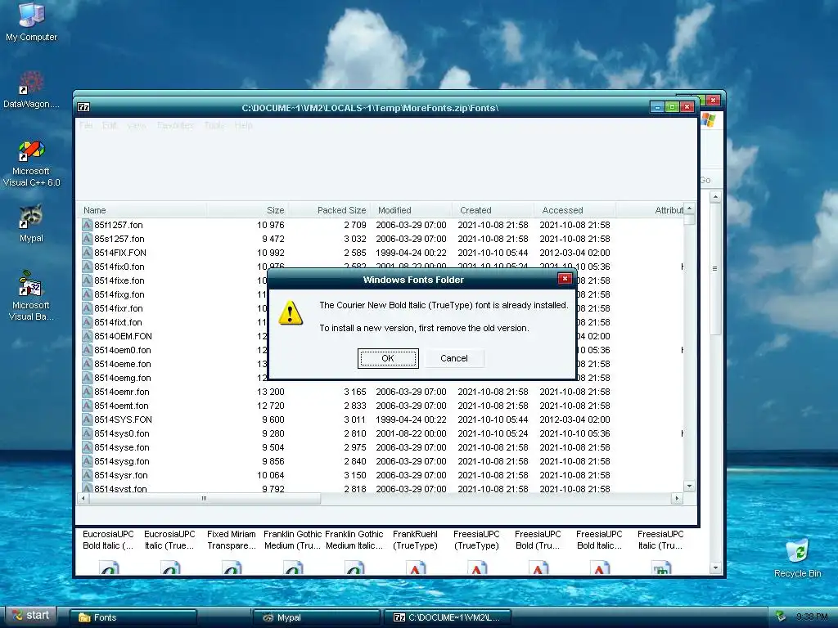Select the 8514fixg.fon file icon
This screenshot has width=838, height=628.
point(87,294)
